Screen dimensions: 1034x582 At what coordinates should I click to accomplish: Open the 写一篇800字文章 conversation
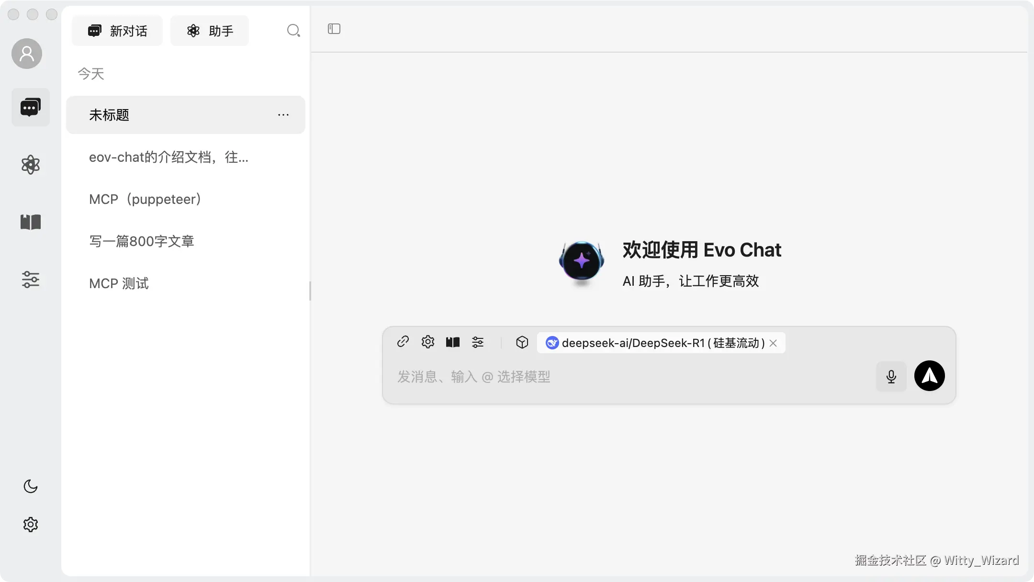[x=142, y=241]
